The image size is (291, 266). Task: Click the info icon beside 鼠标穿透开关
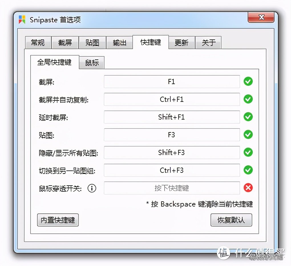coord(92,188)
